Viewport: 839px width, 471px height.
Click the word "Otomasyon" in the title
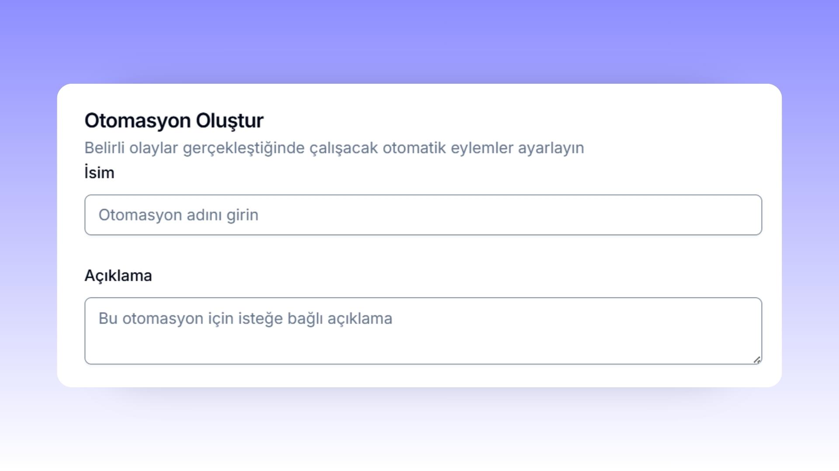pyautogui.click(x=137, y=121)
